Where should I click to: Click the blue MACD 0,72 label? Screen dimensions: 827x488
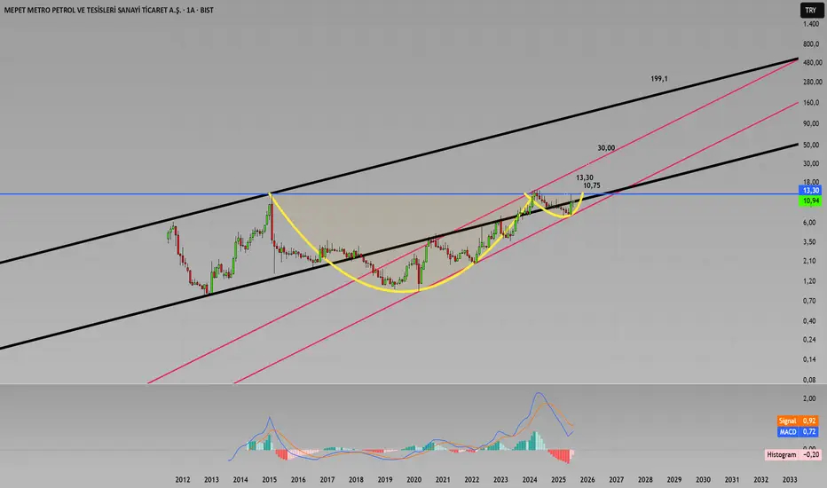(x=798, y=432)
